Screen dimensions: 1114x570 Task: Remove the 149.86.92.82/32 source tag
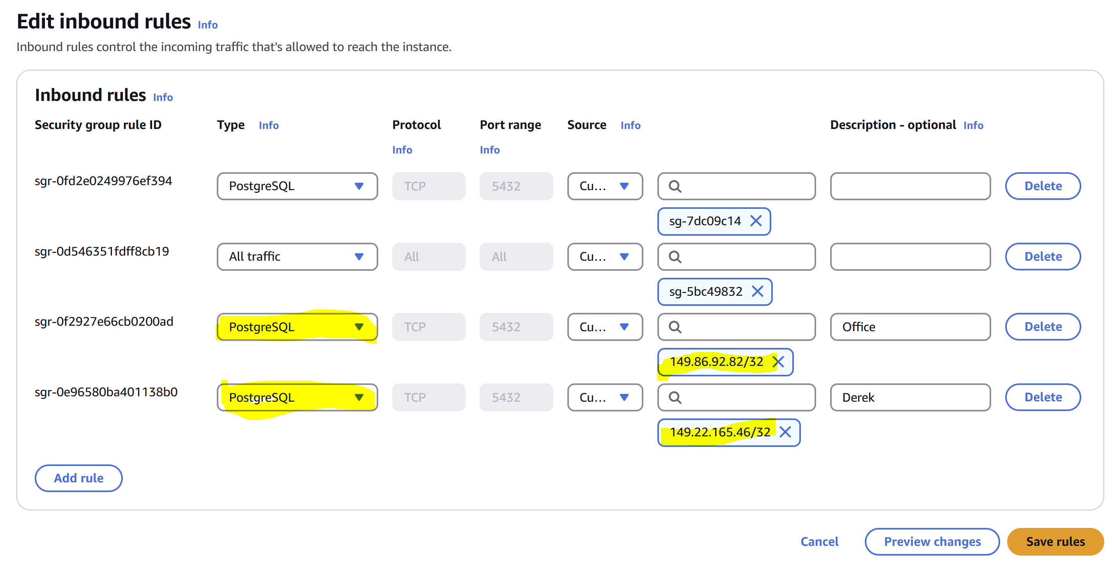click(x=778, y=362)
